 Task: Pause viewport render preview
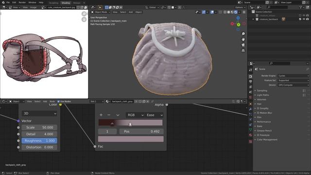pyautogui.click(x=244, y=12)
